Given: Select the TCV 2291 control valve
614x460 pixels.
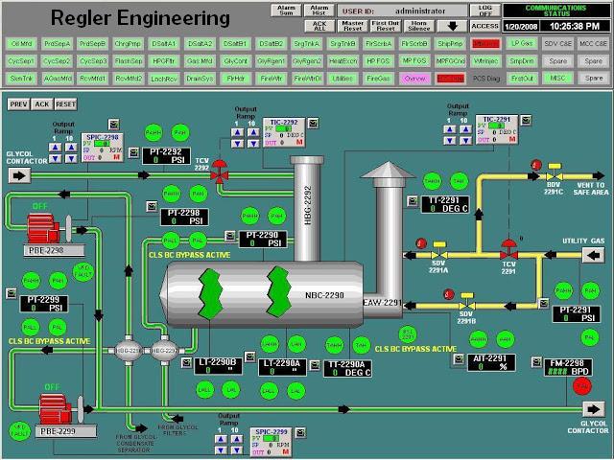Looking at the screenshot, I should click(x=509, y=255).
